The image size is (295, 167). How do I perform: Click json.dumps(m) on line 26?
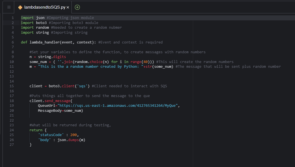pos(71,140)
